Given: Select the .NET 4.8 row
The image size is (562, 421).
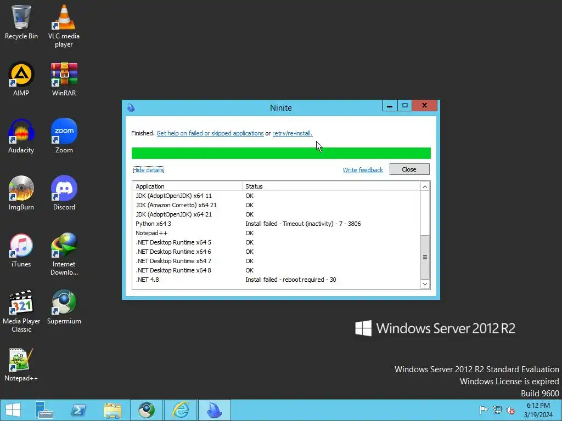Looking at the screenshot, I should pos(276,280).
